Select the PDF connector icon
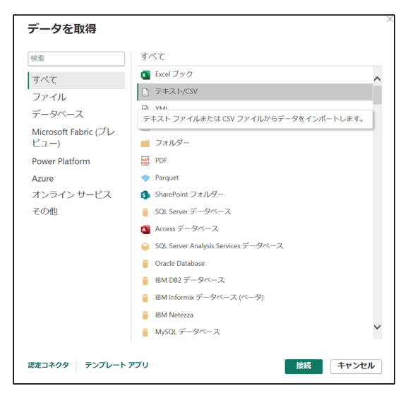 click(x=145, y=161)
